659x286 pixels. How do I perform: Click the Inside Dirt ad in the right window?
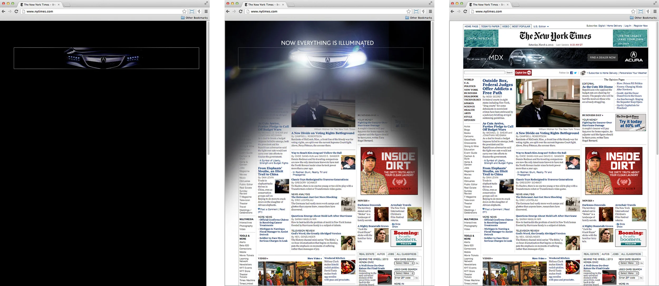(x=614, y=171)
